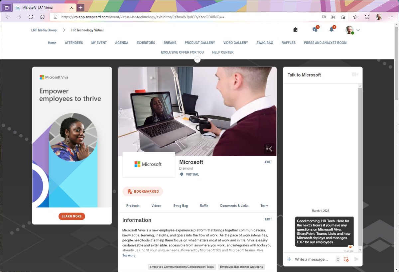This screenshot has width=399, height=272.
Task: Click EDIT in Information section
Action: pyautogui.click(x=268, y=219)
